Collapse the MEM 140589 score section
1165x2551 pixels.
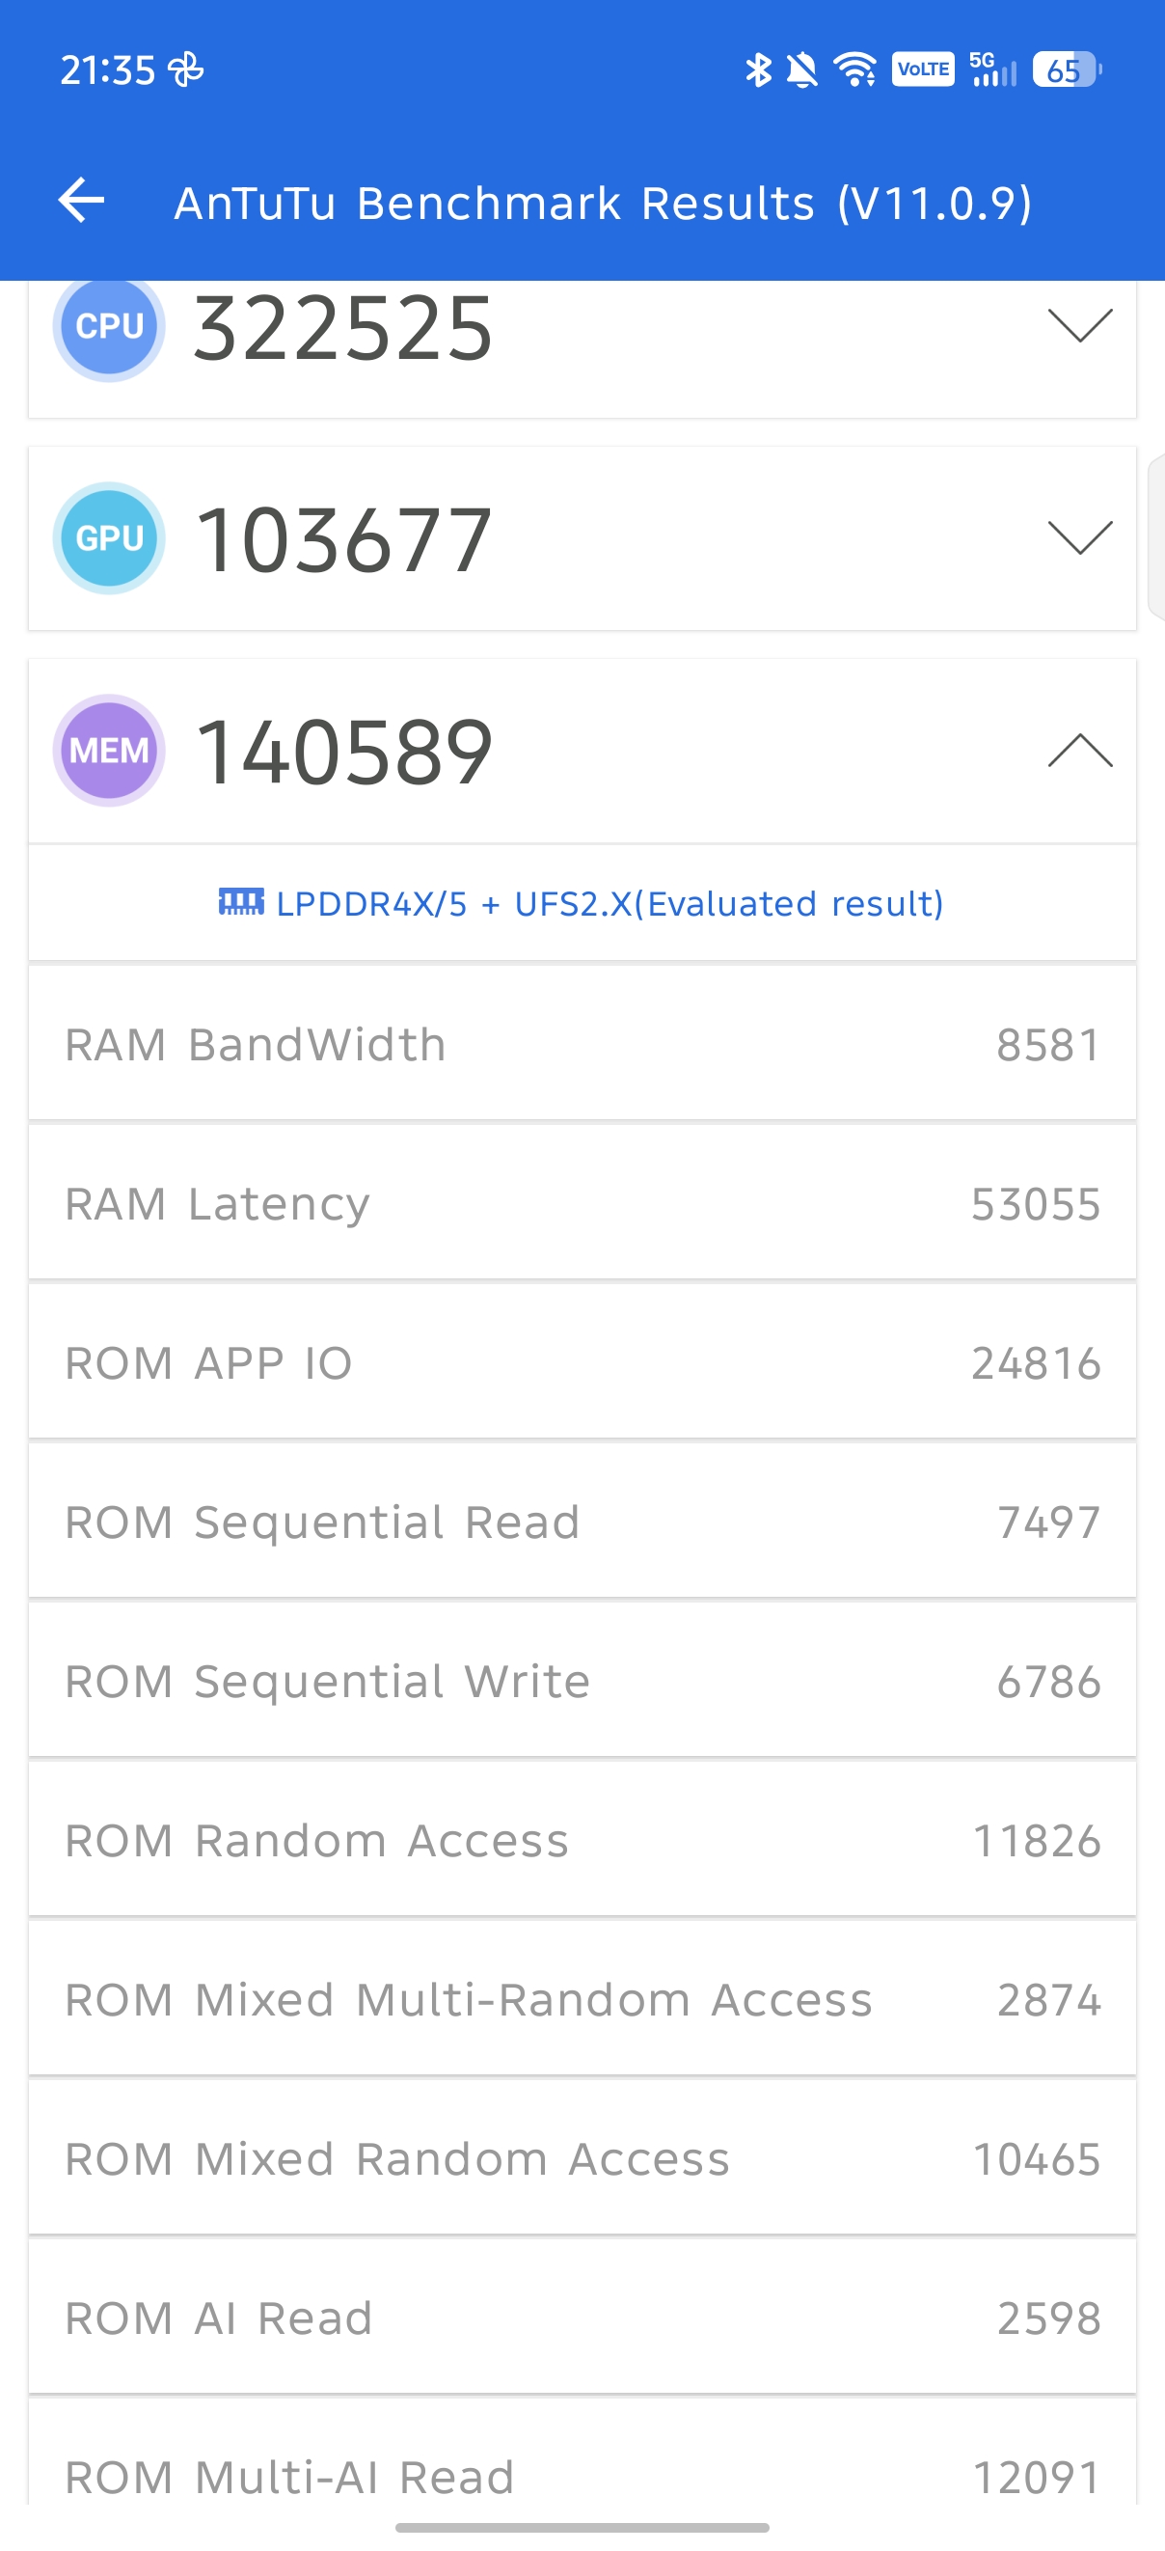[x=1079, y=751]
